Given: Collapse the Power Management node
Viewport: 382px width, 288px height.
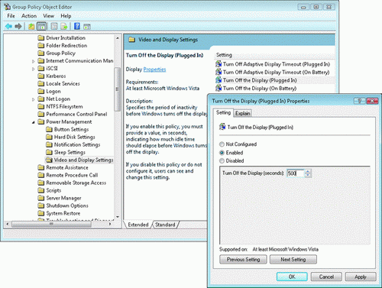Looking at the screenshot, I should (33, 122).
